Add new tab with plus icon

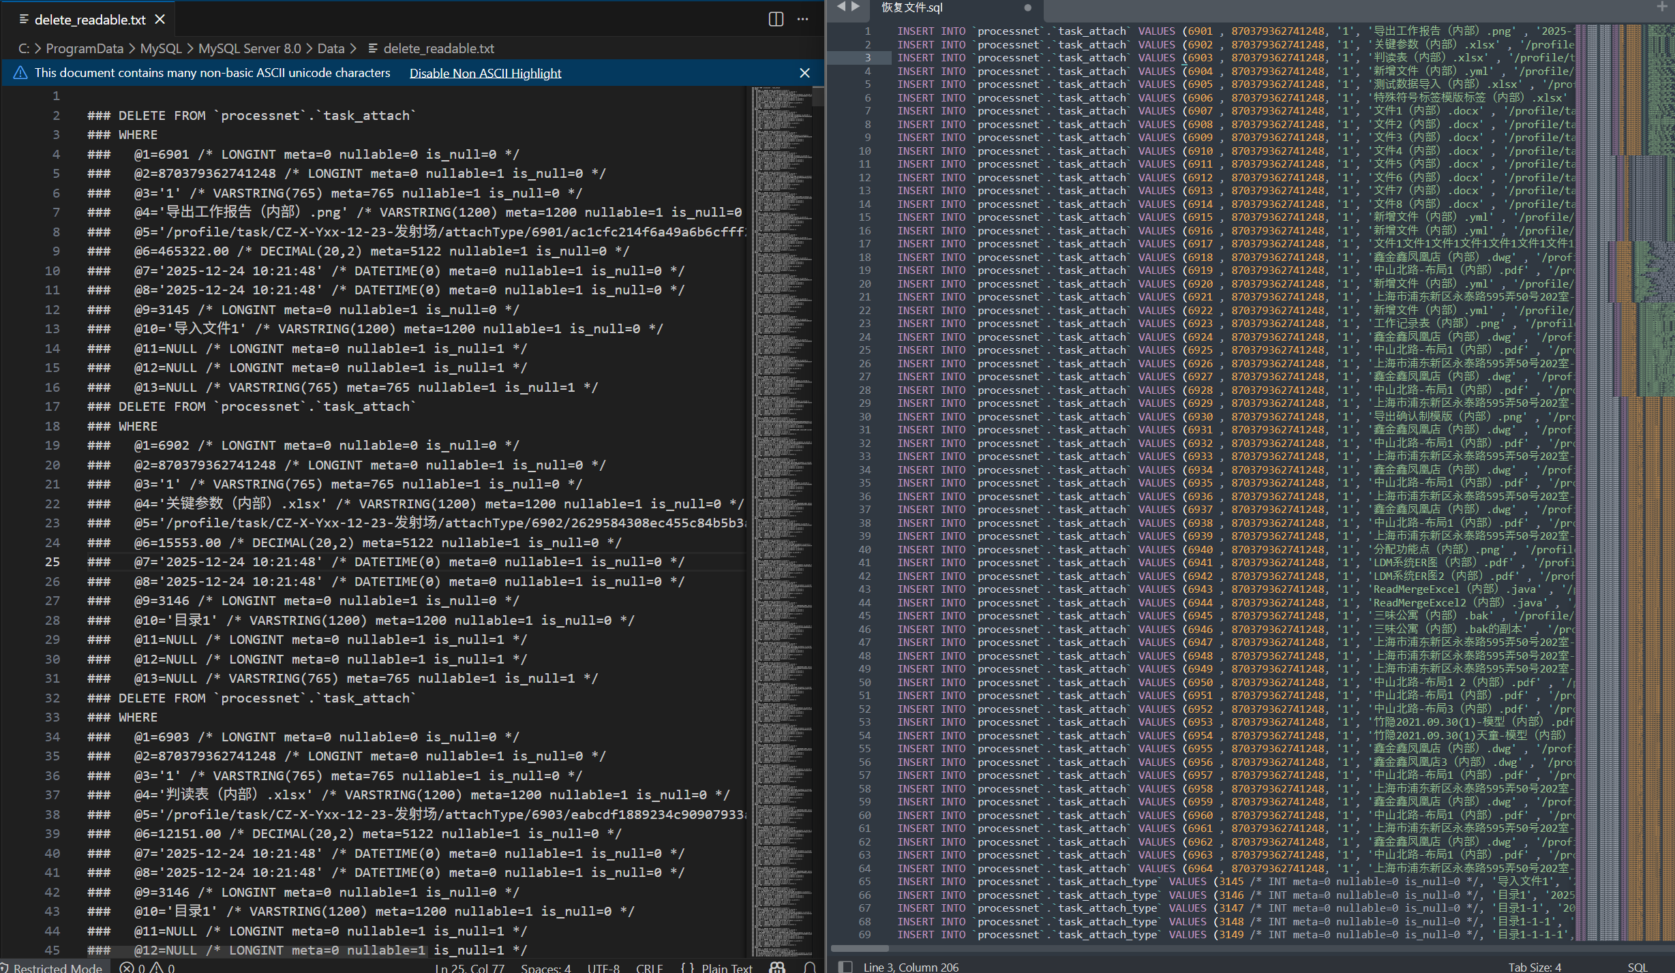tap(1661, 7)
